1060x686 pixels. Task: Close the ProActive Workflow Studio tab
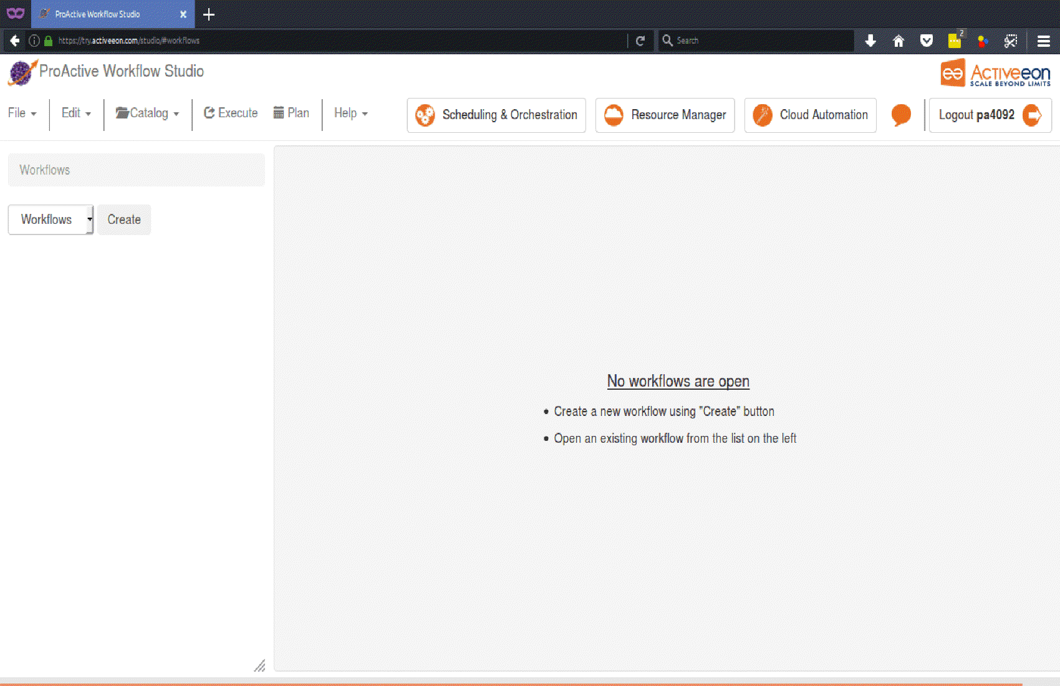coord(183,14)
